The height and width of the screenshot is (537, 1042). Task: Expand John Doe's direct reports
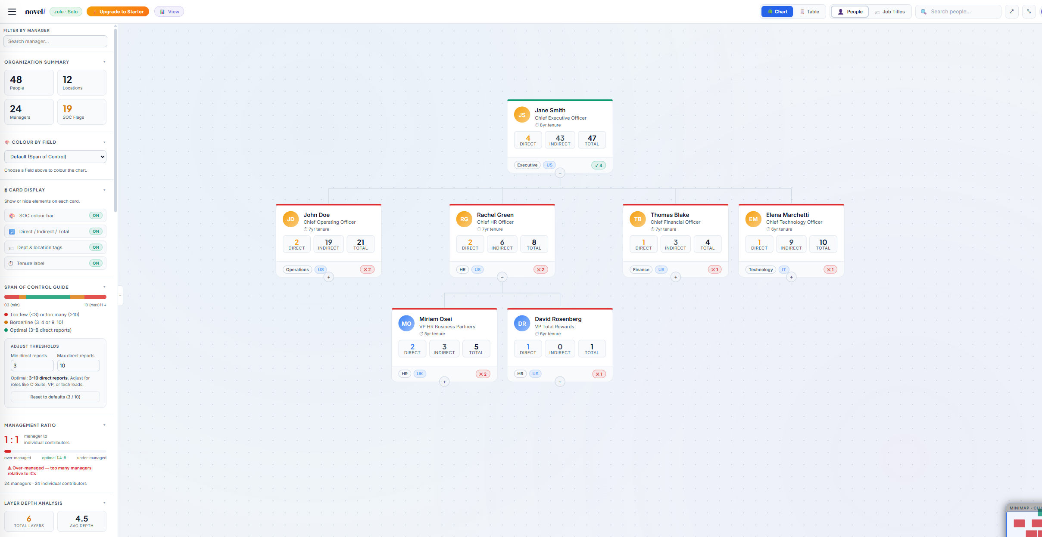tap(328, 278)
